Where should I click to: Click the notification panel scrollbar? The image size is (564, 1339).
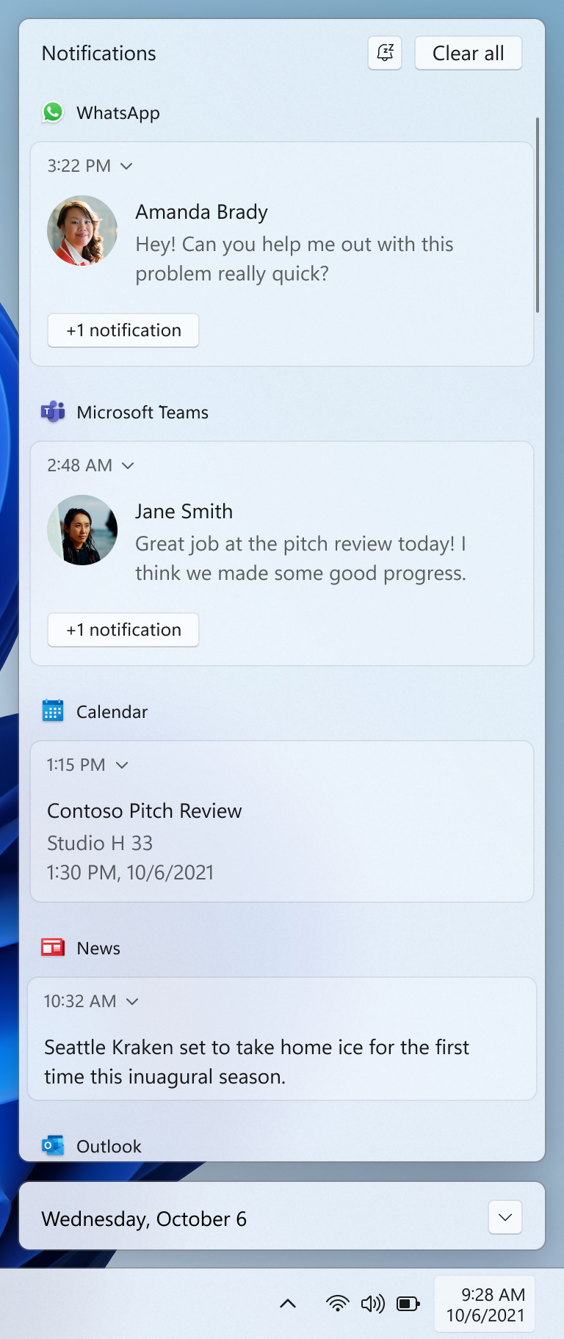click(x=538, y=215)
